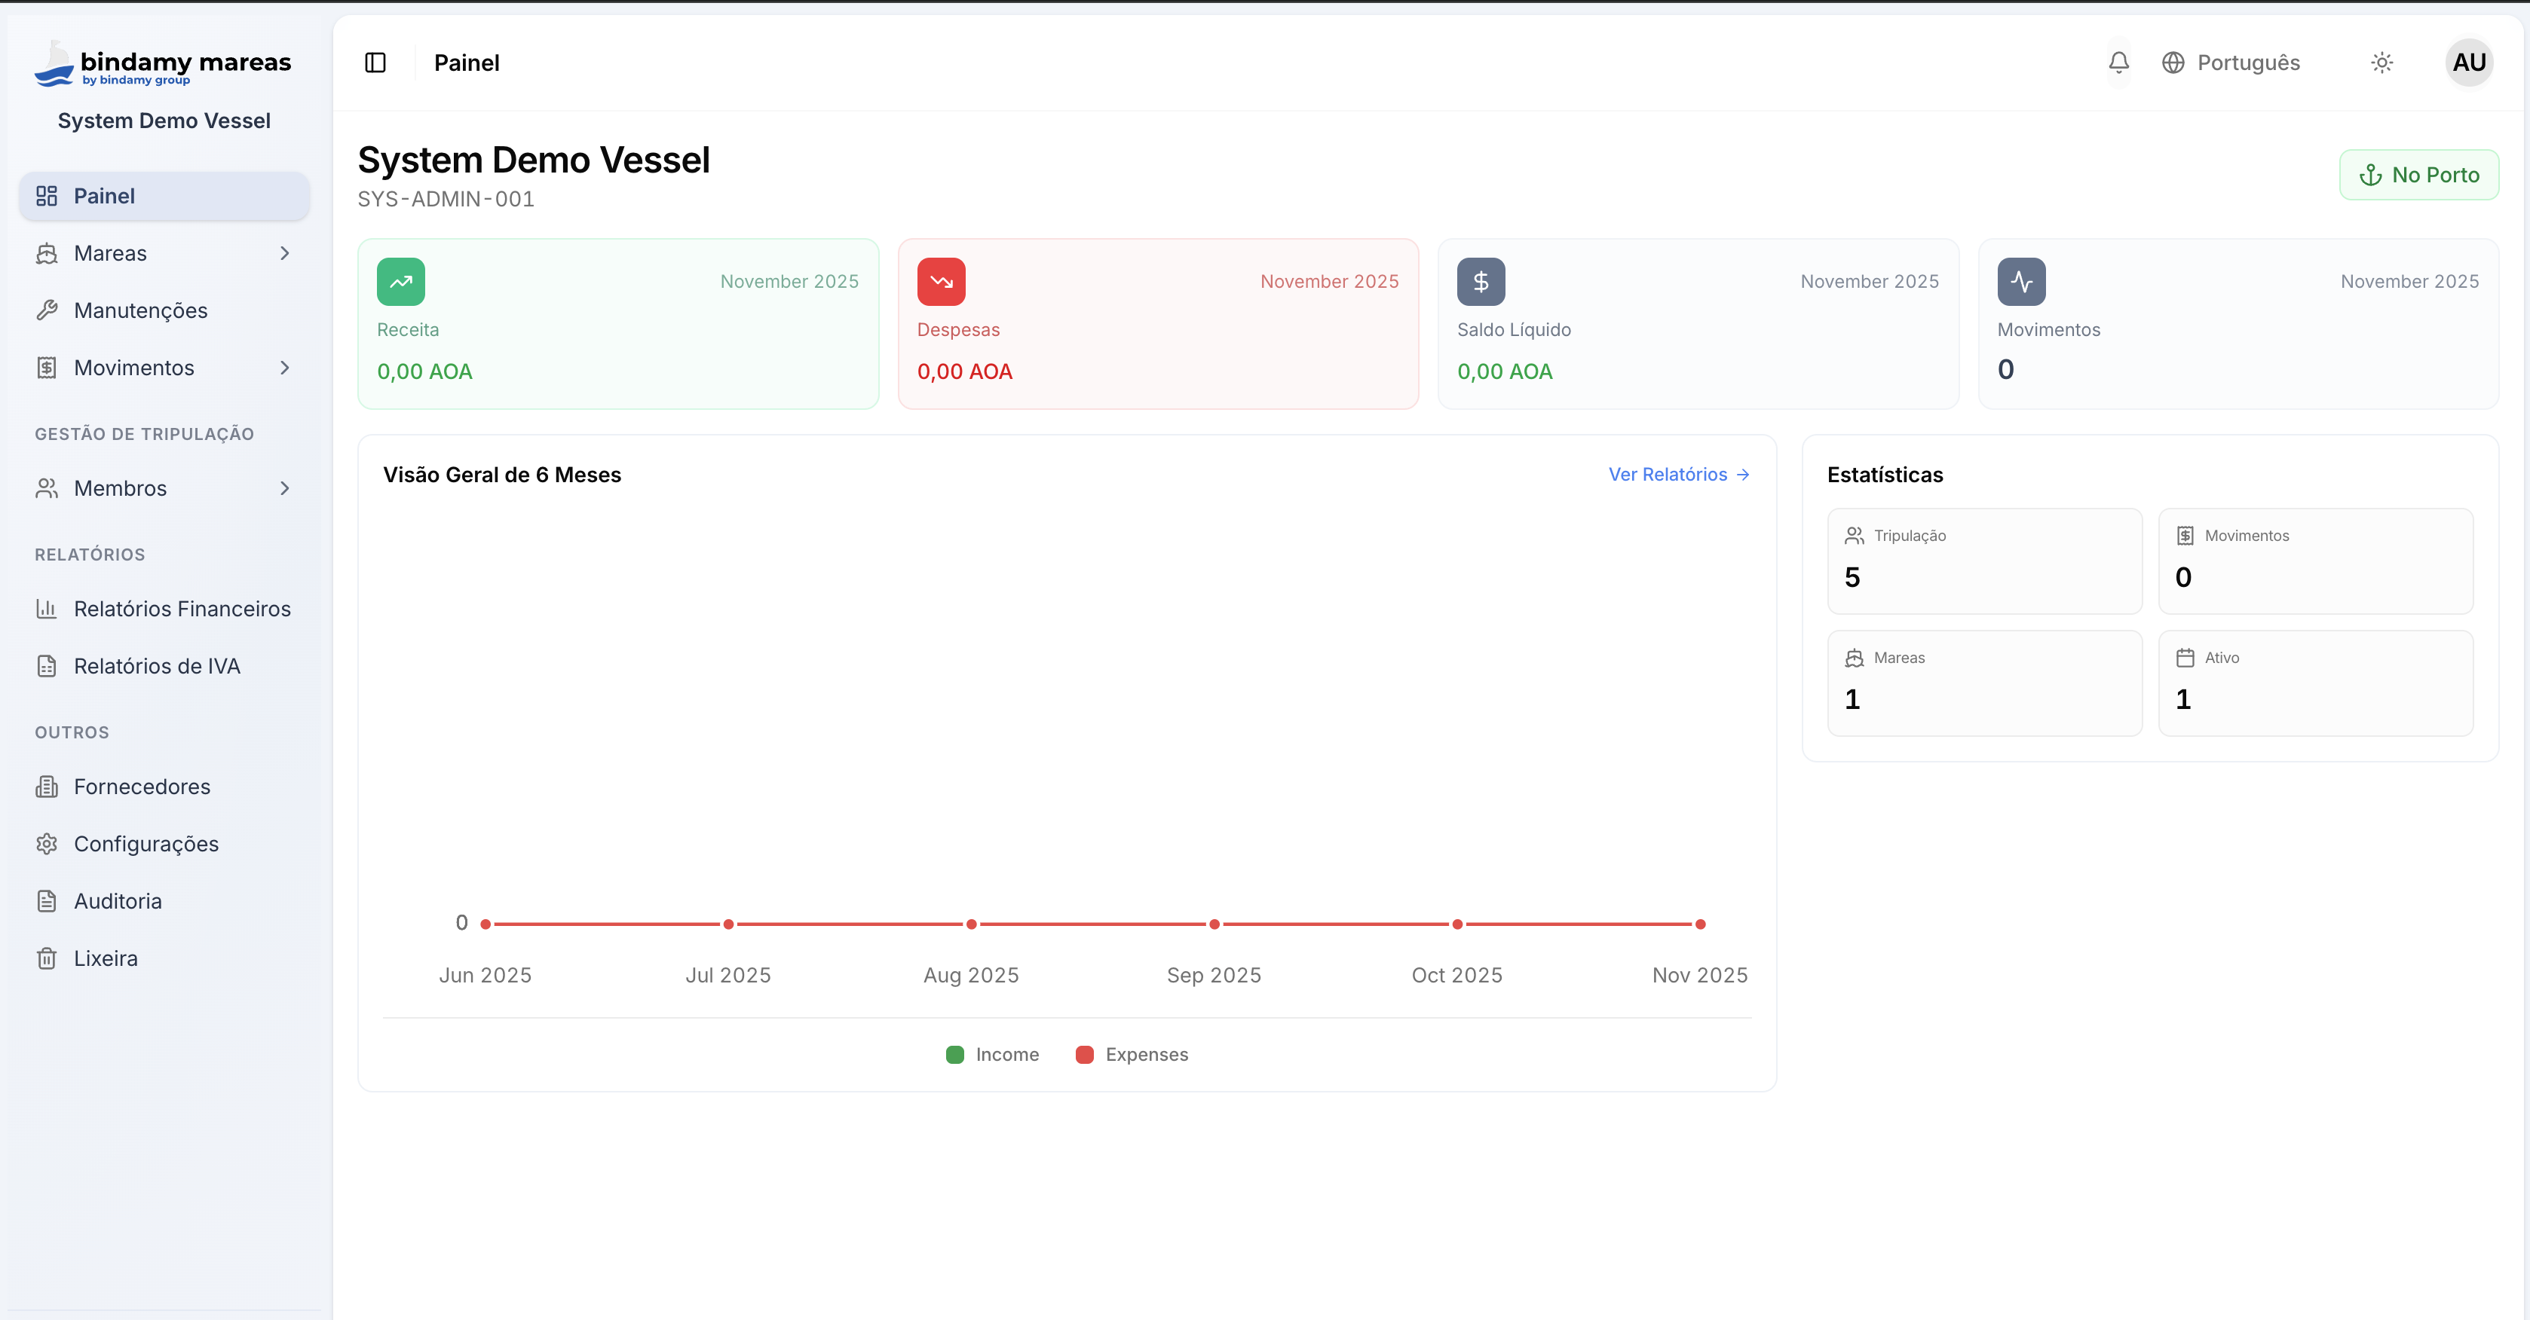2530x1320 pixels.
Task: Open Relatórios Financeiros via the chart icon
Action: 48,609
